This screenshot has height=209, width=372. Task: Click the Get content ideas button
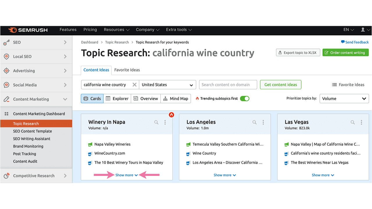[280, 84]
